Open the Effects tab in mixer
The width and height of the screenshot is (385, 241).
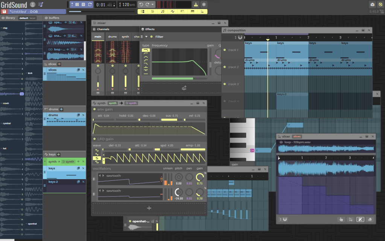pos(150,29)
